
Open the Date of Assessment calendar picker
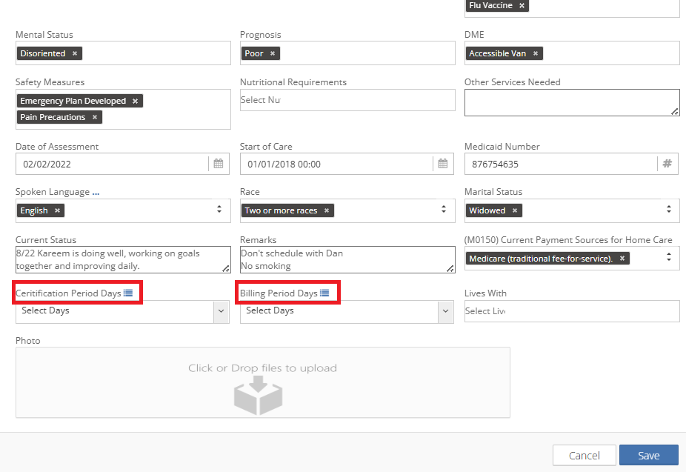point(219,164)
